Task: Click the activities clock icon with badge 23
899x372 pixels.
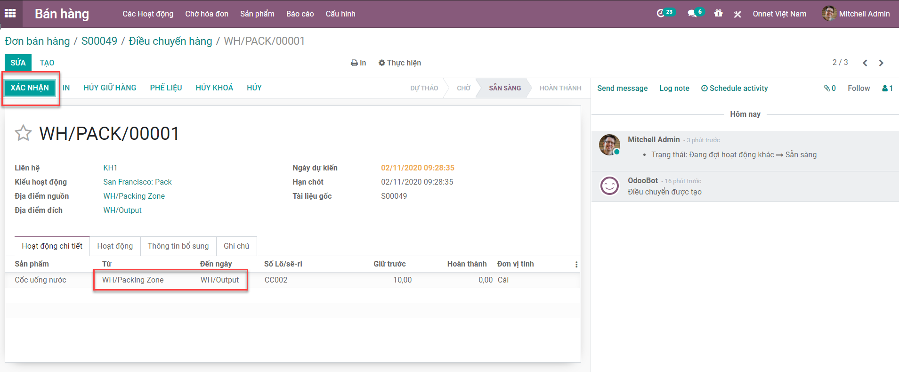Action: coord(661,13)
